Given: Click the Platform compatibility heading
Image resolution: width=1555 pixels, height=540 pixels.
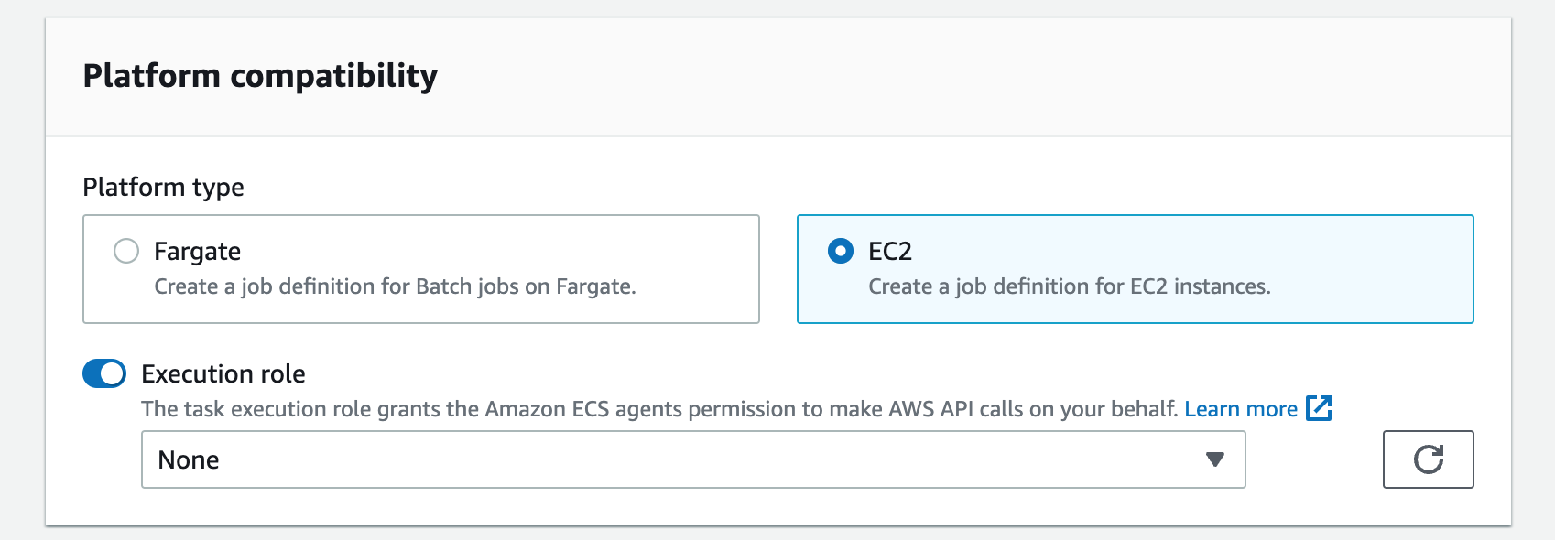Looking at the screenshot, I should (260, 75).
